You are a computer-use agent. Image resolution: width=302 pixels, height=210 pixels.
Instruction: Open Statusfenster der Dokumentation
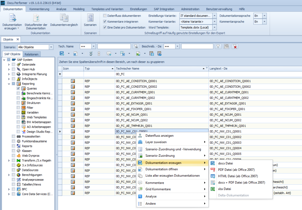pyautogui.click(x=36, y=18)
